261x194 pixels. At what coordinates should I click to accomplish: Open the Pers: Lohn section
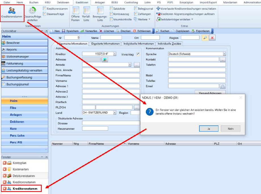24,135
